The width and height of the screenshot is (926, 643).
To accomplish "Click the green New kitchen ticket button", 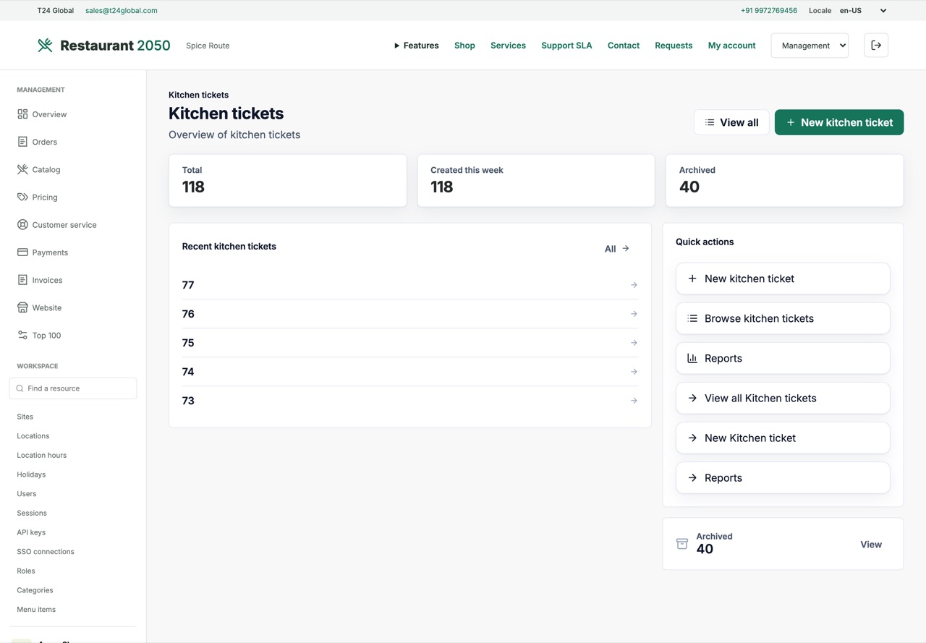I will [x=839, y=122].
